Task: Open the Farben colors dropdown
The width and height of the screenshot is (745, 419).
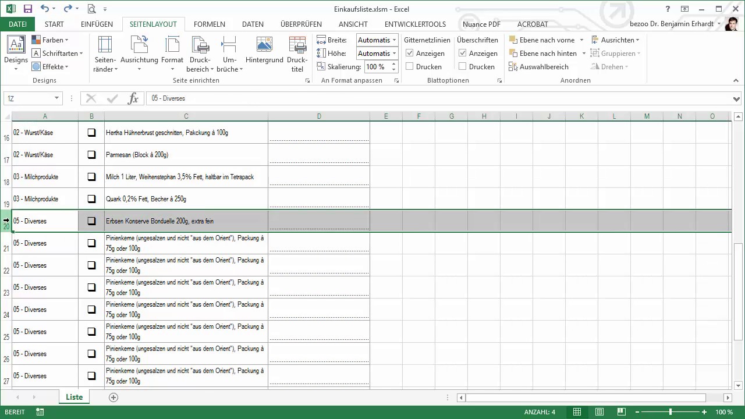Action: tap(50, 40)
